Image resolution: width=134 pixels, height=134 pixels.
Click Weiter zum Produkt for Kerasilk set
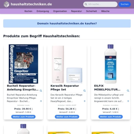pos(67,117)
